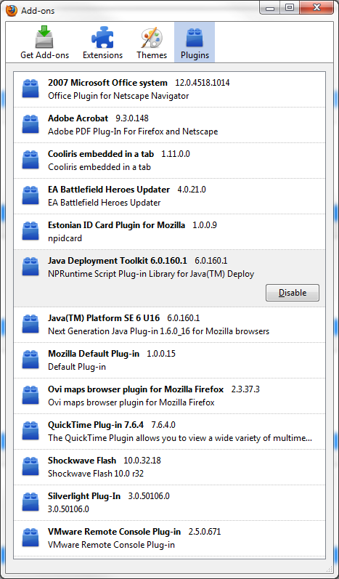The image size is (339, 579).
Task: Click the Silverlight Plug-In brick icon
Action: (30, 502)
